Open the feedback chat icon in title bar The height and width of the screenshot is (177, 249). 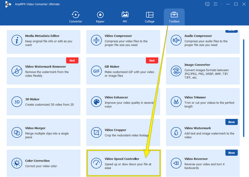pos(207,4)
